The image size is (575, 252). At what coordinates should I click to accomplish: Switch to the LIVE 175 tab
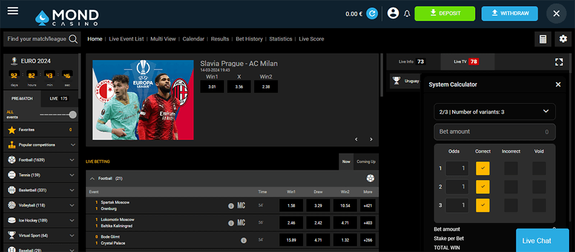pyautogui.click(x=59, y=99)
